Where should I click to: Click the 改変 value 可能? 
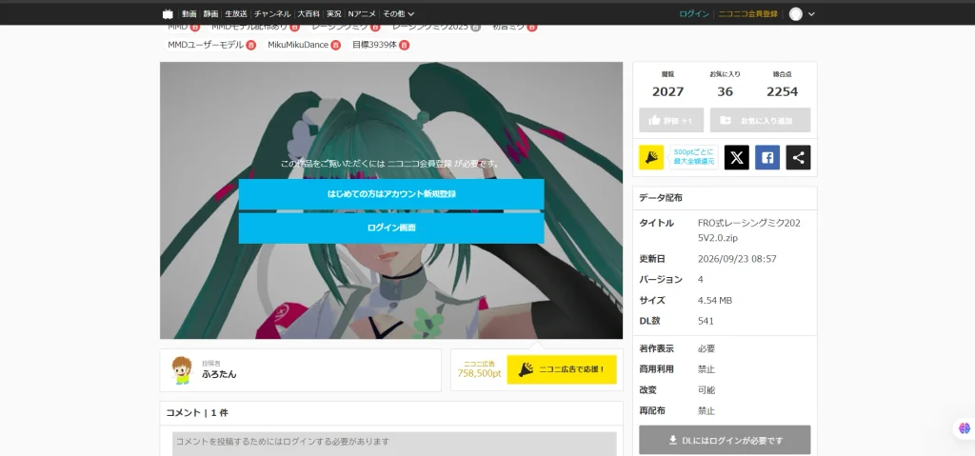pos(706,390)
